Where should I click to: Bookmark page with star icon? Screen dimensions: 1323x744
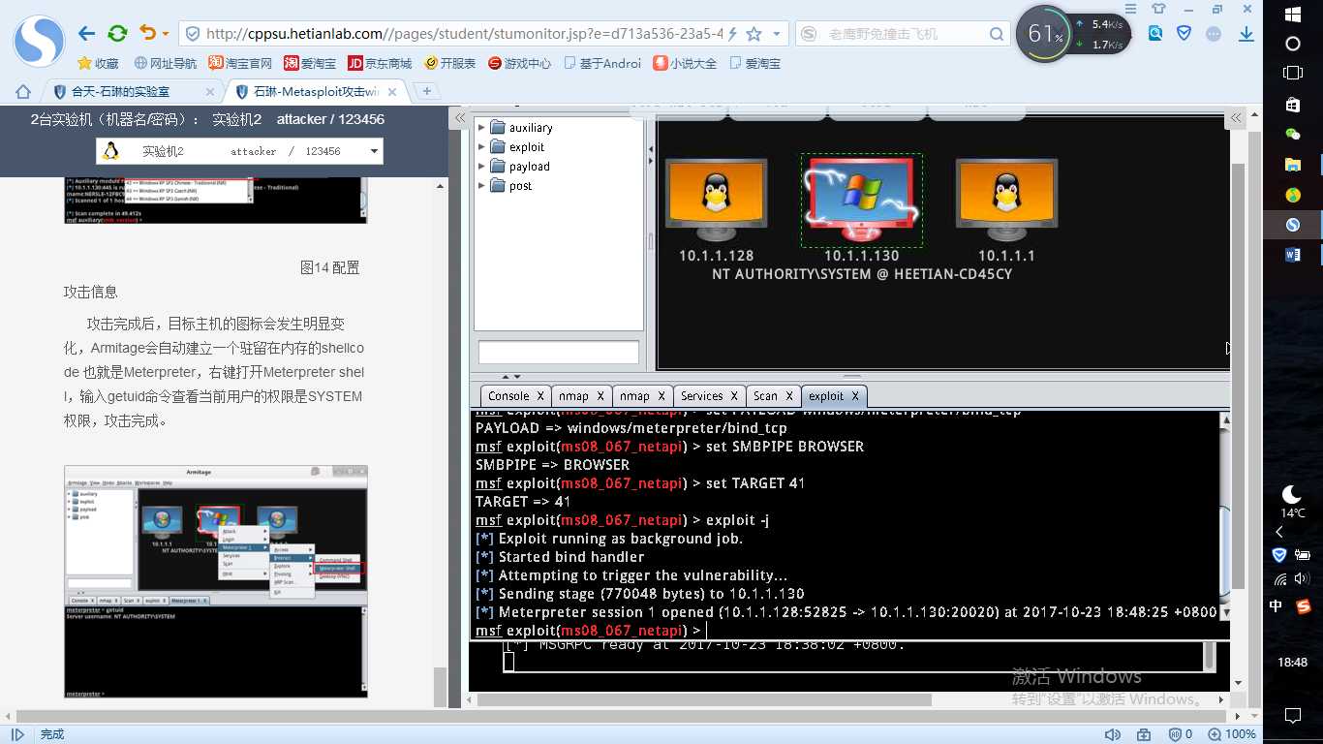754,34
